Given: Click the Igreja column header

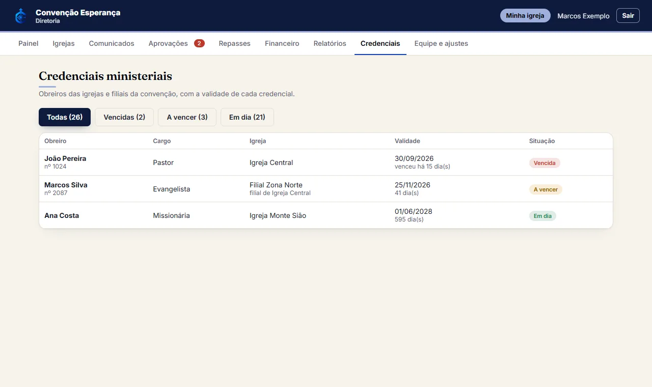Looking at the screenshot, I should 258,141.
